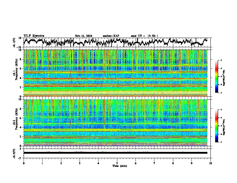Click the black ch.3 signal band
The width and height of the screenshot is (237, 183).
pos(116,153)
